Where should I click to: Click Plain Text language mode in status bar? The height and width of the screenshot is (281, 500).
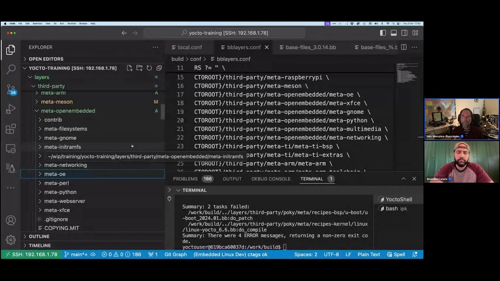tap(368, 254)
